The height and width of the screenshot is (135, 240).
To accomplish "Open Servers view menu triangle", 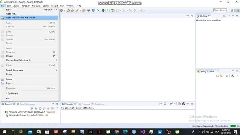I will pos(57,108).
